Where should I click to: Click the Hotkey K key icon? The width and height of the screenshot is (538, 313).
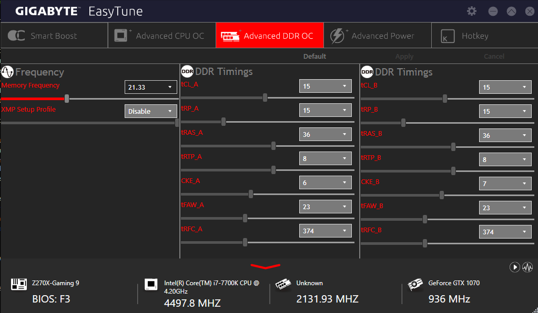(448, 36)
